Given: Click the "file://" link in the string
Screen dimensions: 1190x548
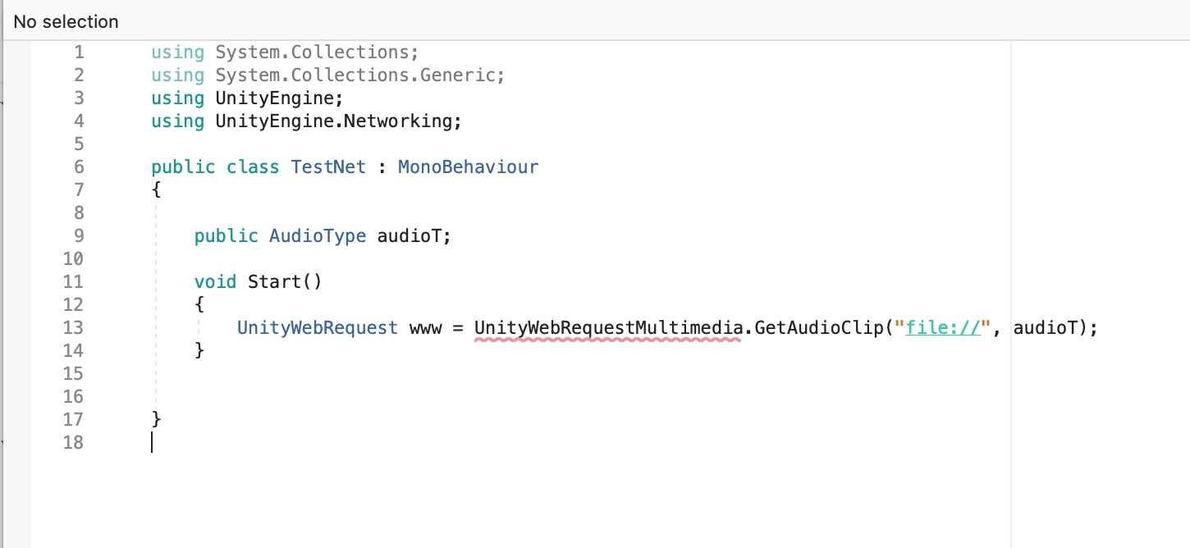Looking at the screenshot, I should point(944,328).
